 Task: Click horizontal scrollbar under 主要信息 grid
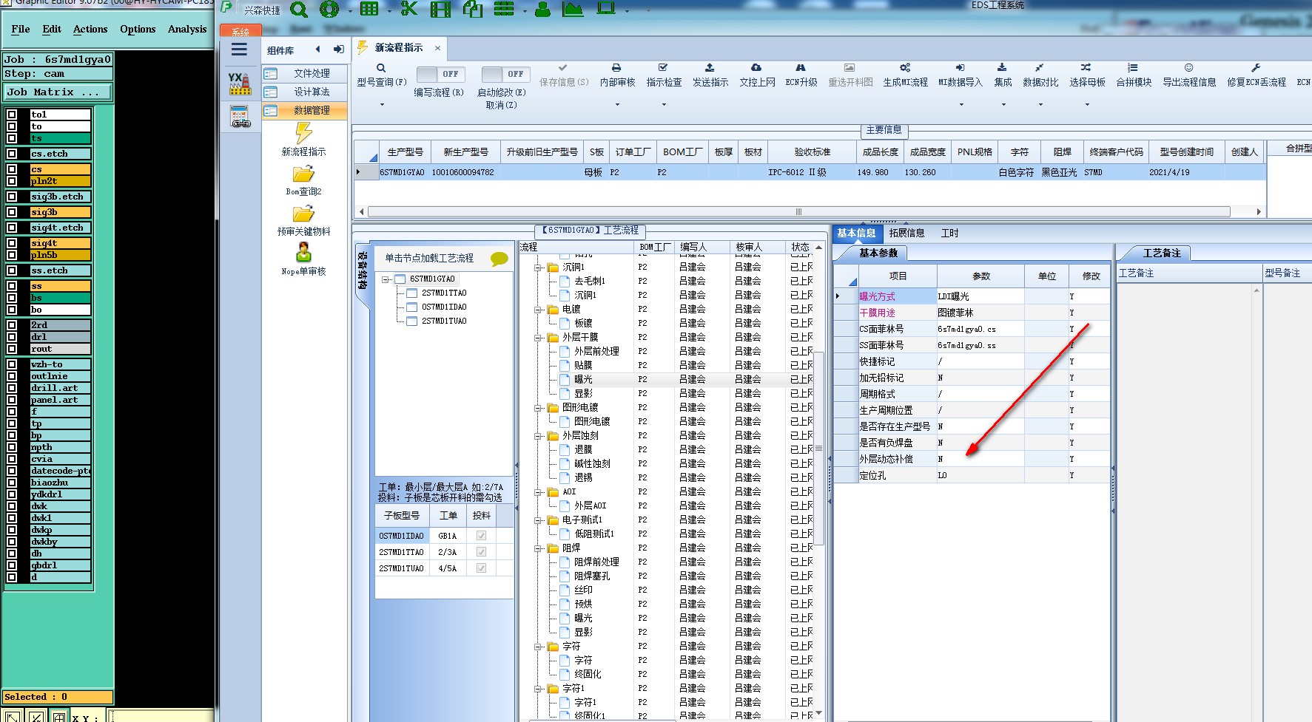tap(798, 211)
